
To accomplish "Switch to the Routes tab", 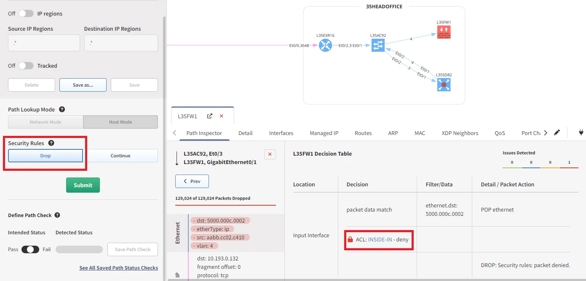I will pos(363,133).
